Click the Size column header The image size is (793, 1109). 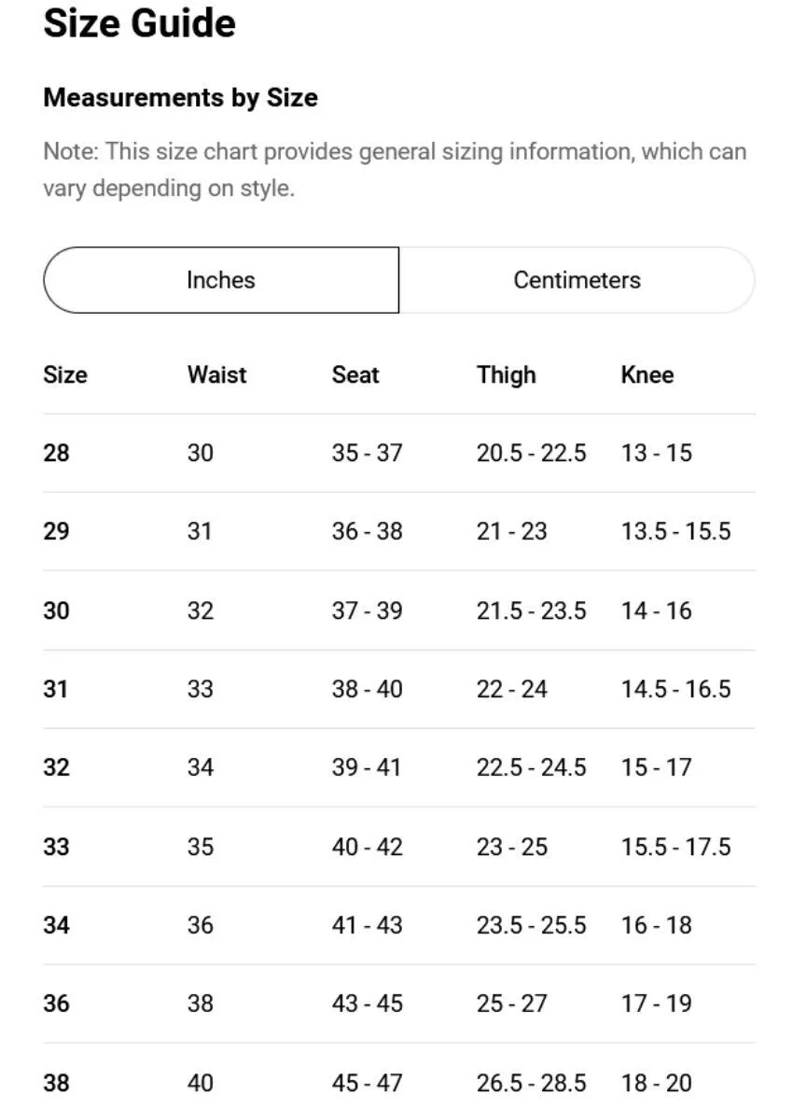[x=65, y=375]
